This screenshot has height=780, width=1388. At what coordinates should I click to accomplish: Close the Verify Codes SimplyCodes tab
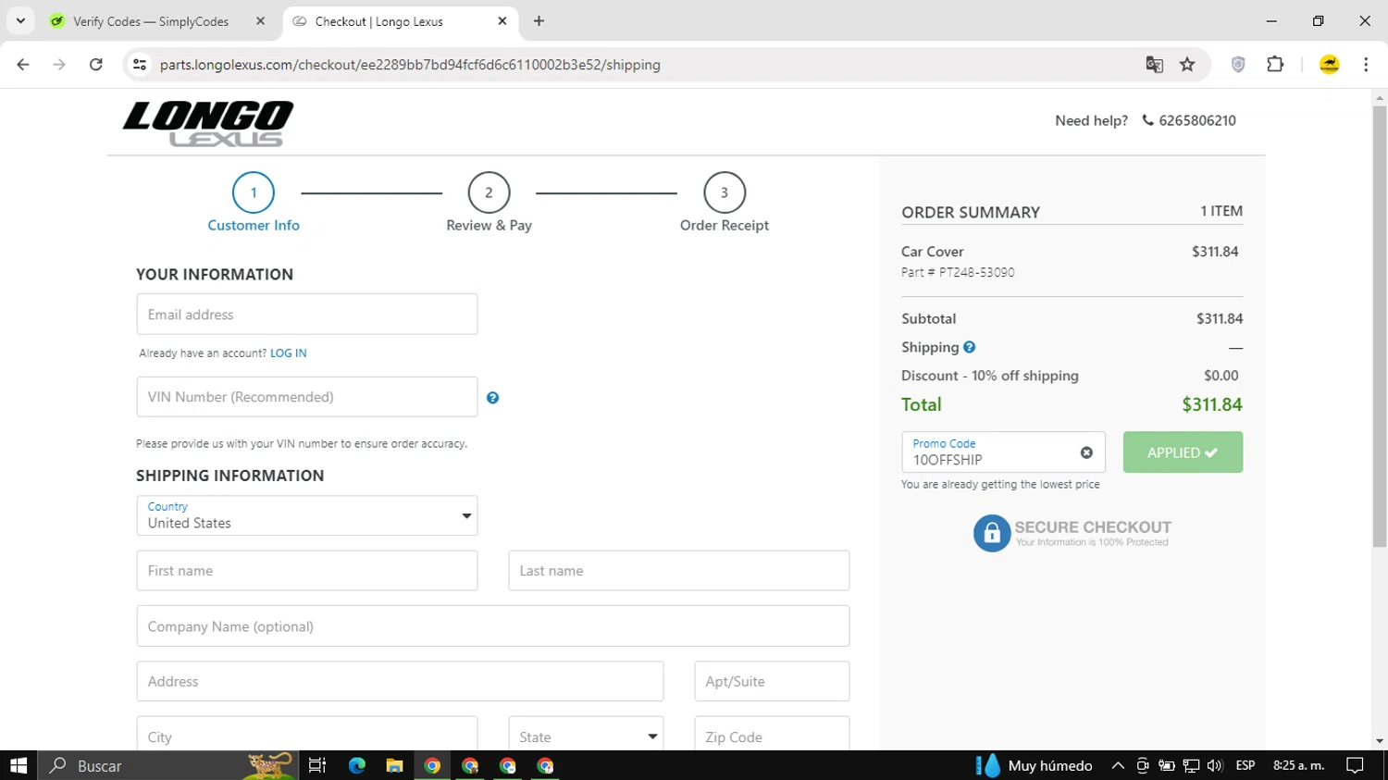[x=260, y=21]
